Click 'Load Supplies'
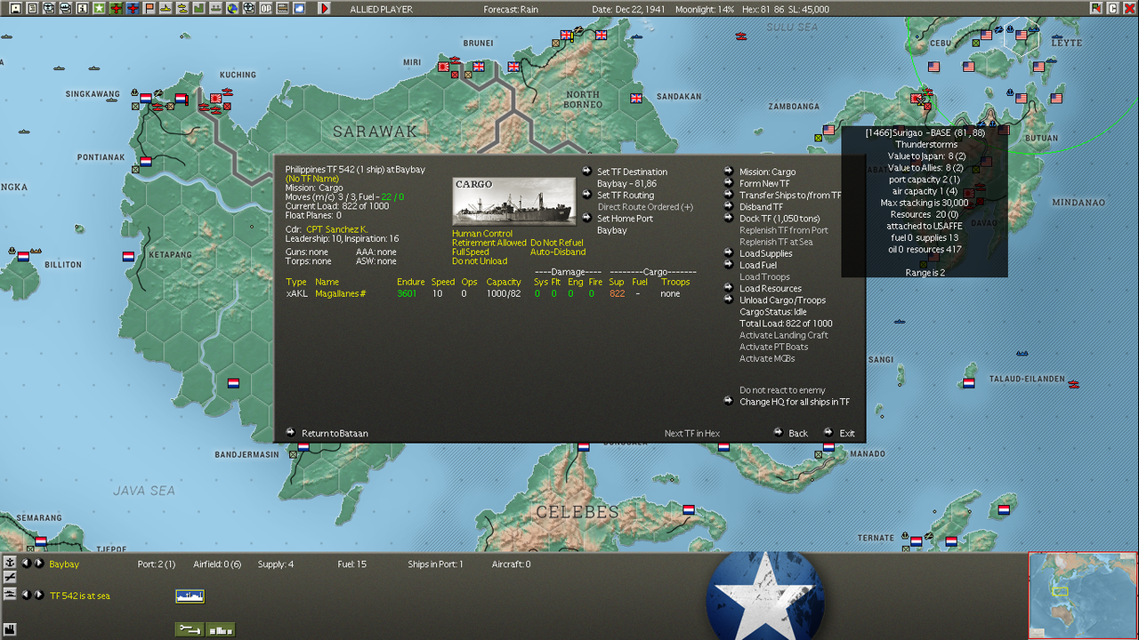 [x=765, y=253]
